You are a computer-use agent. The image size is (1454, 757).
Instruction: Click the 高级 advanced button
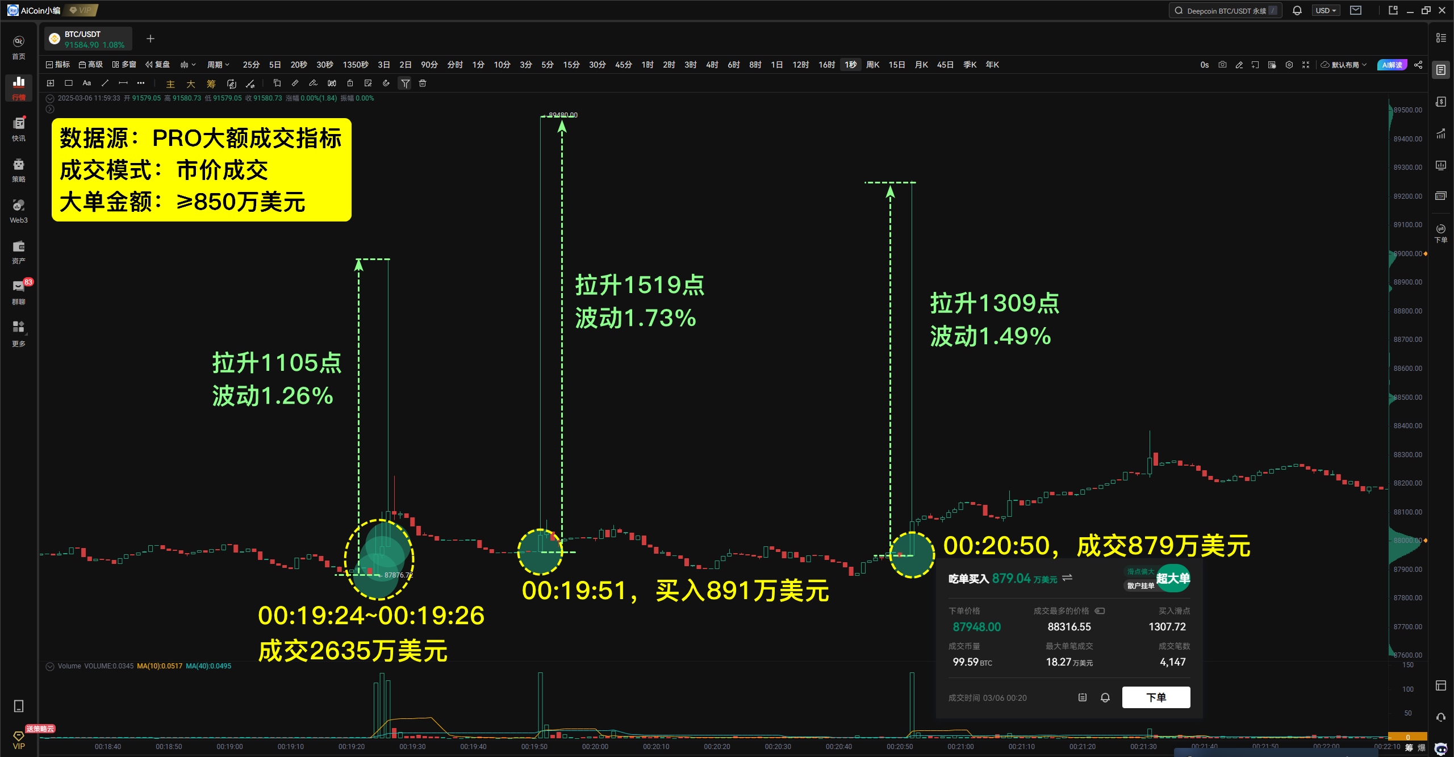90,65
